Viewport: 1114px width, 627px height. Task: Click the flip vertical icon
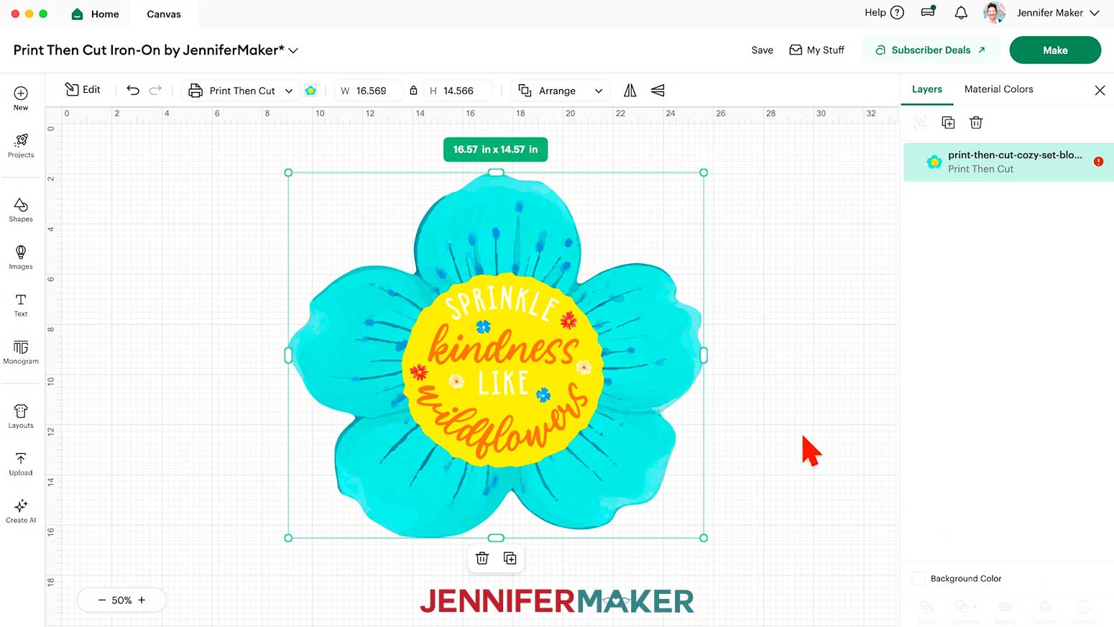tap(658, 90)
